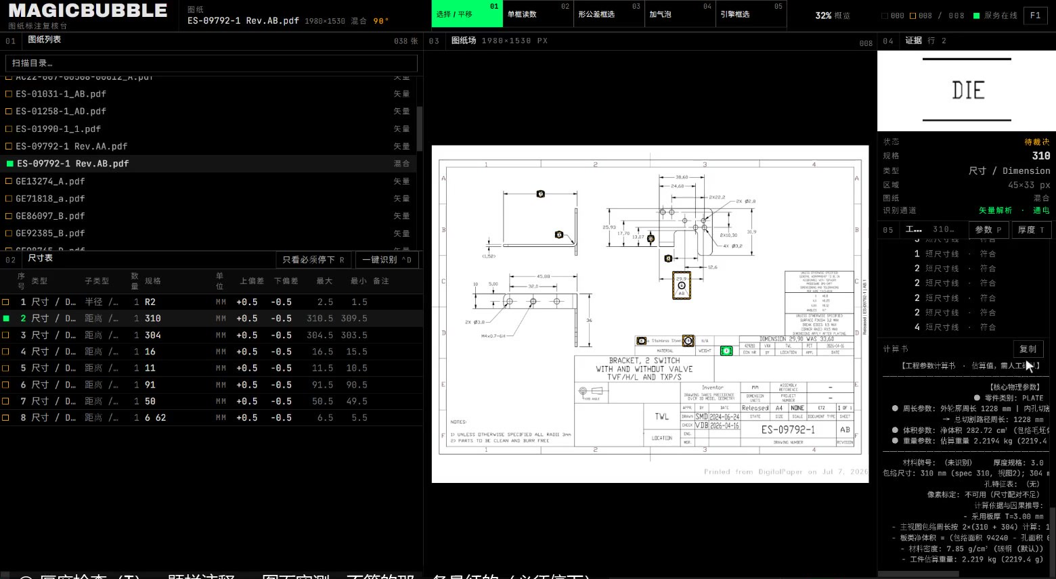The height and width of the screenshot is (579, 1056).
Task: Toggle the marker for dimension row 6 91
Action: click(6, 385)
